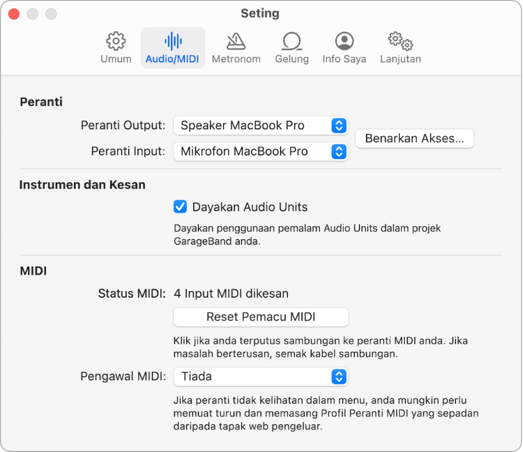Click the Peranti Output popup arrows

pyautogui.click(x=340, y=126)
